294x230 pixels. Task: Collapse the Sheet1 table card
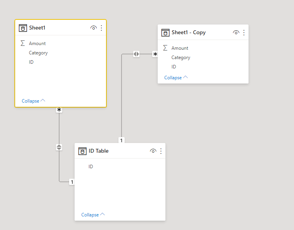[x=33, y=101]
